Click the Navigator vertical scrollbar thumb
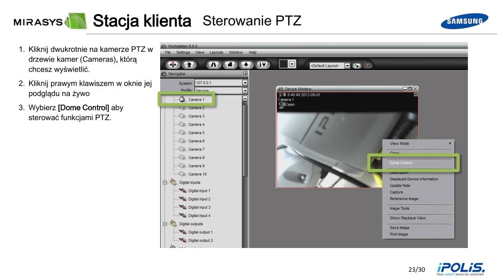497x279 pixels. click(245, 140)
